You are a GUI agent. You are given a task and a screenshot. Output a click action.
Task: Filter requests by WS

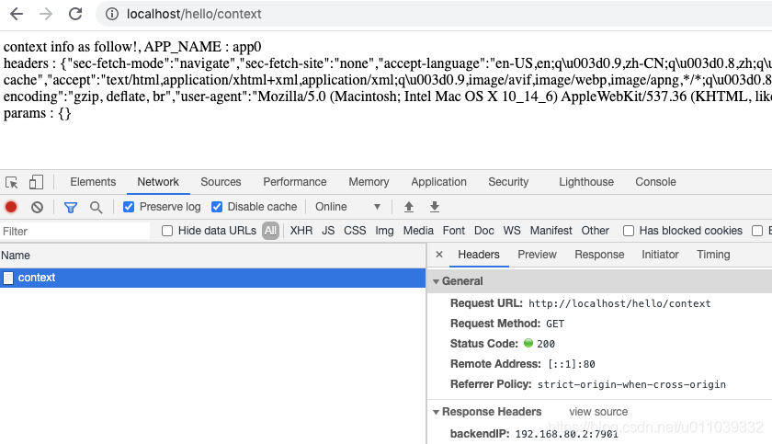click(x=512, y=231)
